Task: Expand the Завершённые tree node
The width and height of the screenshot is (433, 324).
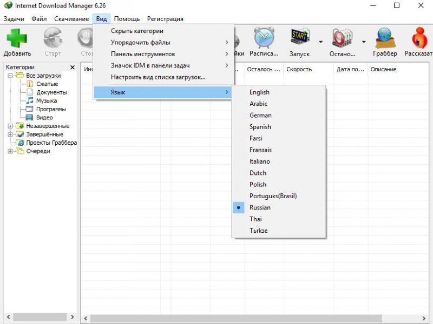Action: [x=10, y=134]
